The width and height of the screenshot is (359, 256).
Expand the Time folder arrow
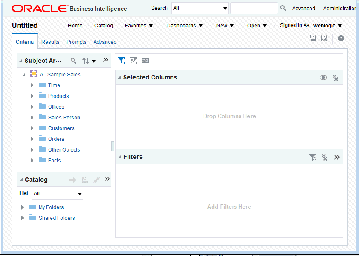(x=32, y=85)
